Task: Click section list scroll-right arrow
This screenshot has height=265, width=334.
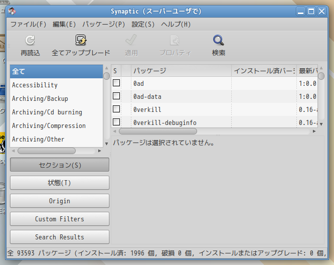Action: 99,151
